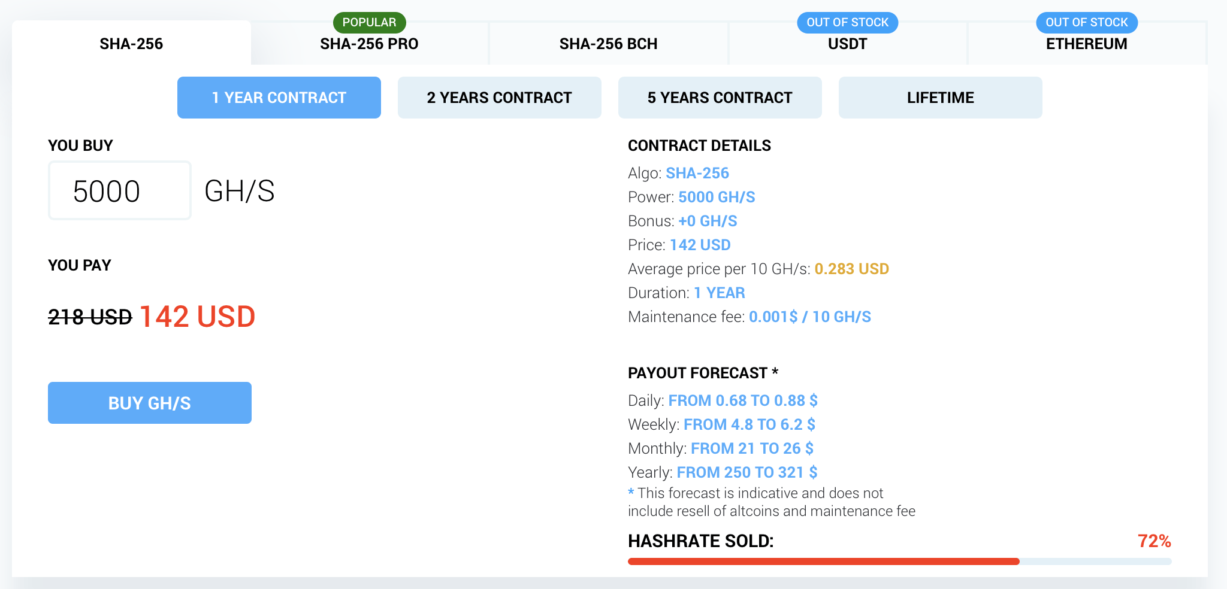Click the OUT OF STOCK badge above USDT
The image size is (1227, 589).
(847, 23)
